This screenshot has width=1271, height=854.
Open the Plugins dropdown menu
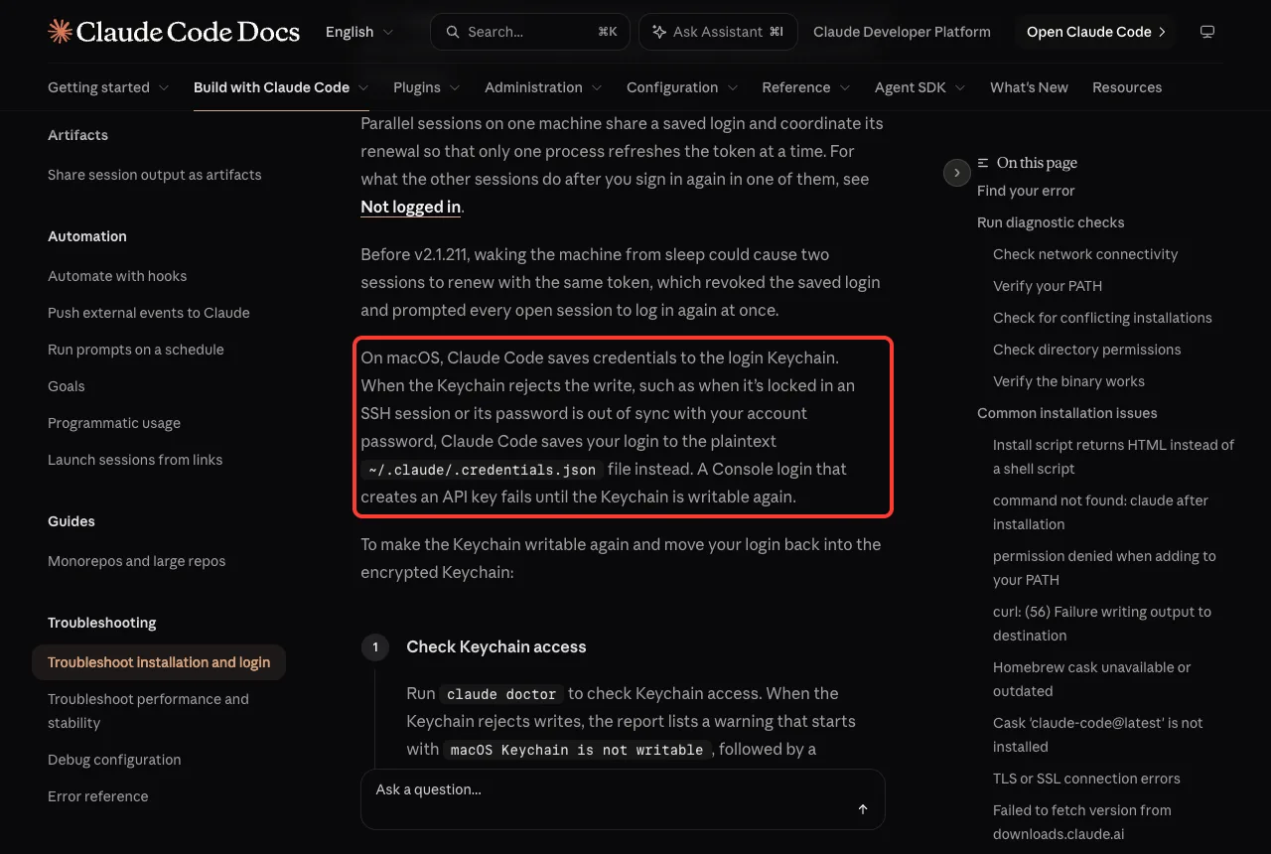(427, 87)
